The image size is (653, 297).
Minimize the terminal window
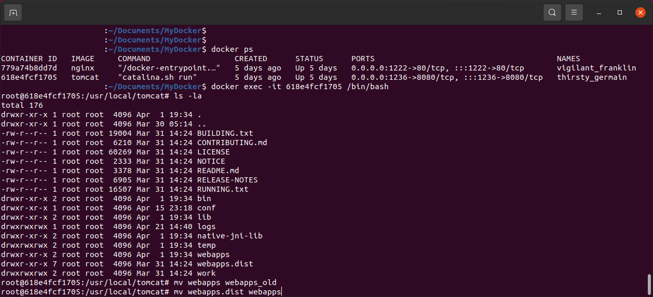(599, 12)
